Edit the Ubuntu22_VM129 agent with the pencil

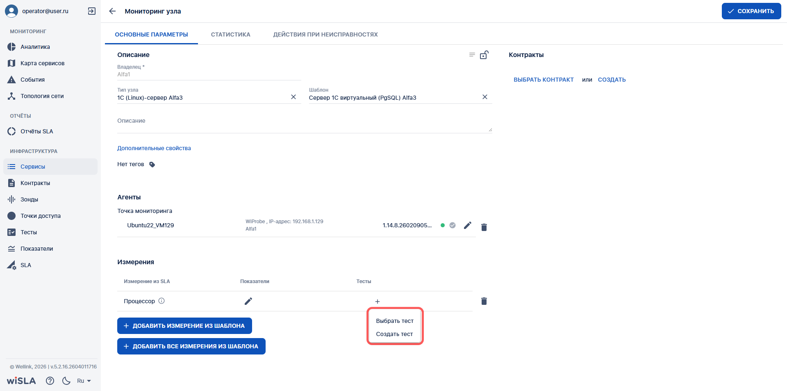(468, 225)
